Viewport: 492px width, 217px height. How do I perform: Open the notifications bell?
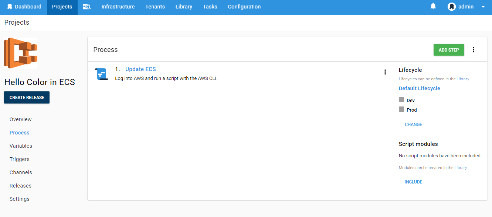[x=433, y=6]
